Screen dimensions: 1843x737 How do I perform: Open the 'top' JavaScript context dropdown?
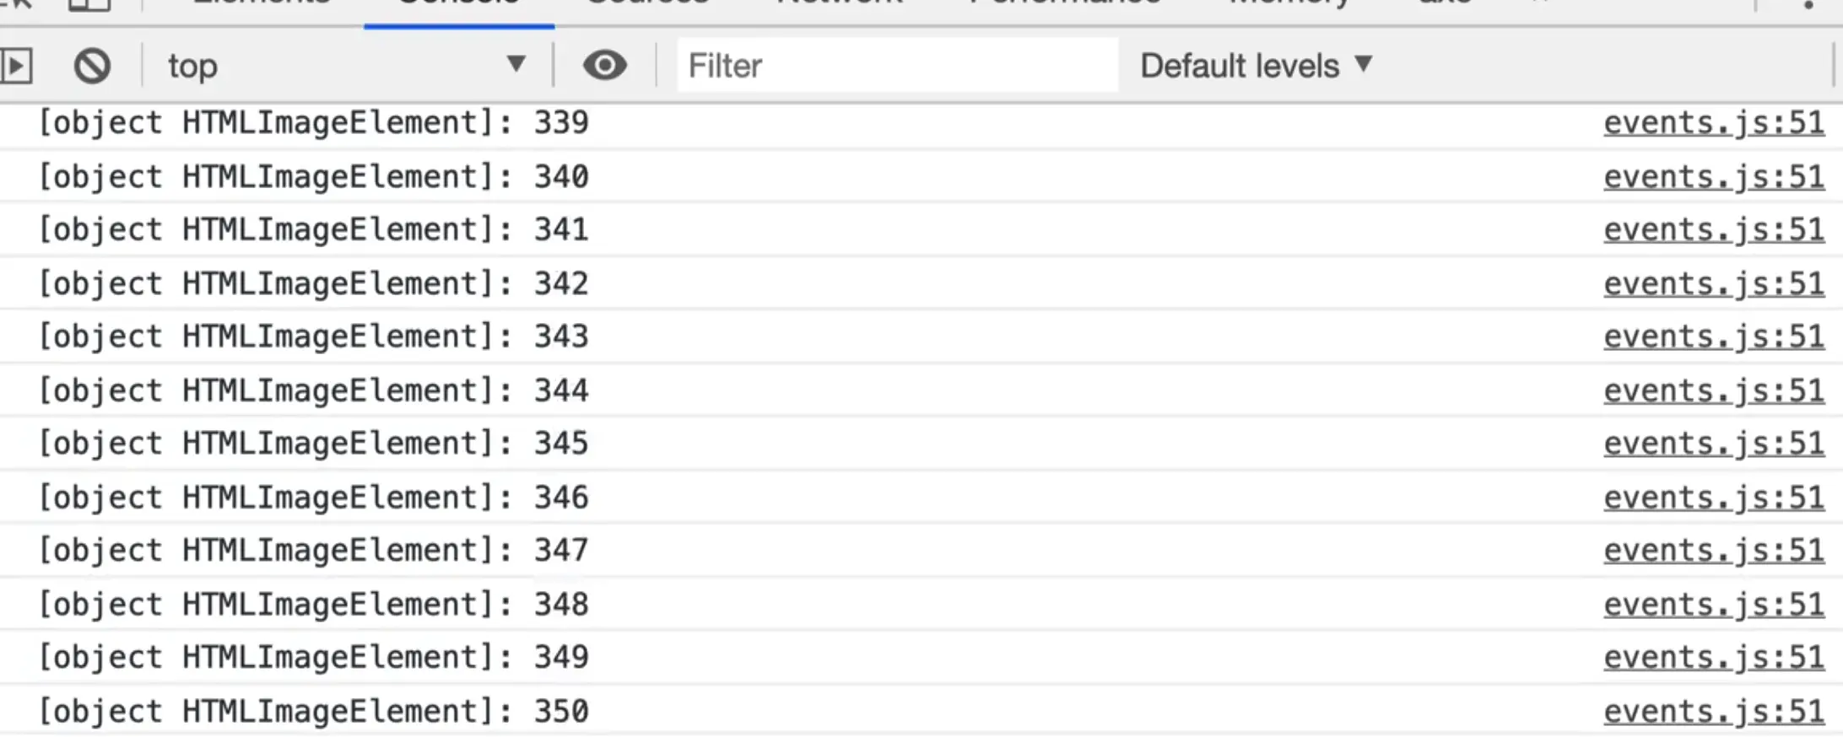click(346, 66)
